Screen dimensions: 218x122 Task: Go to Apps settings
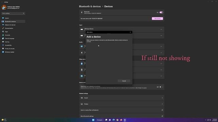pyautogui.click(x=13, y=32)
